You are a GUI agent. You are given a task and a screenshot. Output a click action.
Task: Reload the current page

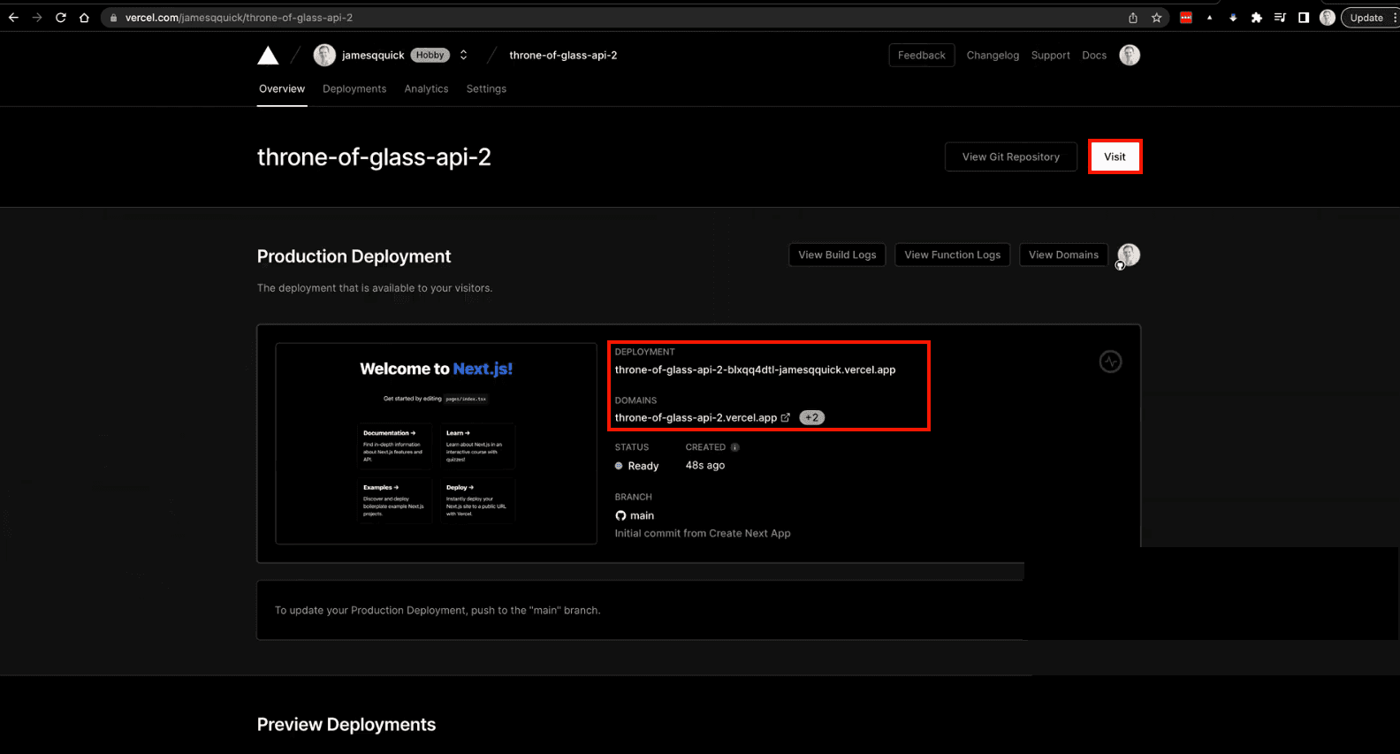tap(61, 18)
